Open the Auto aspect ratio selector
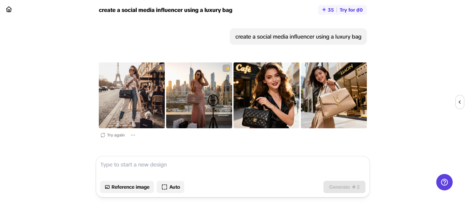 [x=170, y=187]
